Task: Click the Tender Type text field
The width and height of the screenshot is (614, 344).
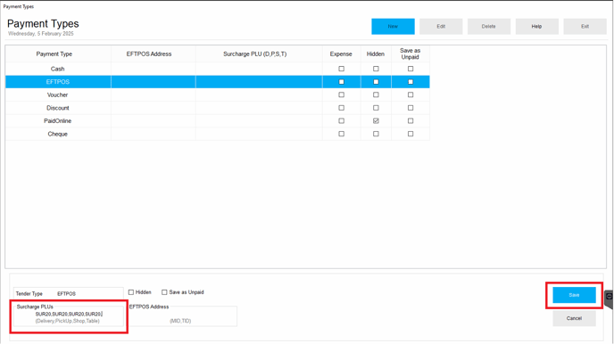Action: point(89,293)
